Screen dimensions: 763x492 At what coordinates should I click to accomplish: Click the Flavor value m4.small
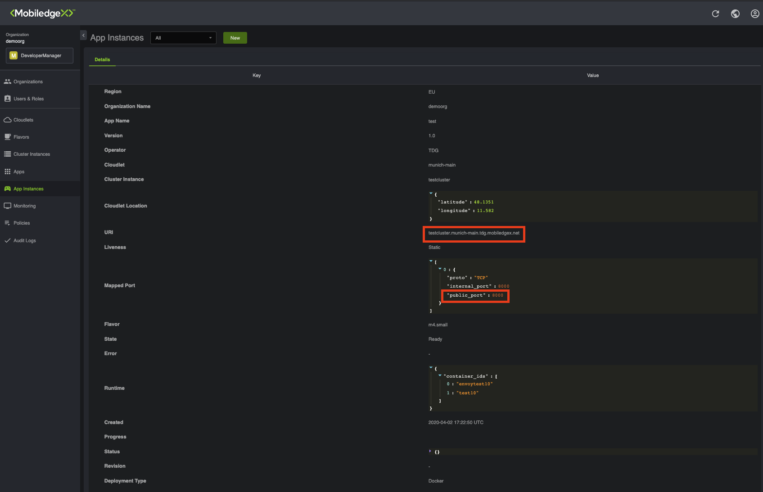[x=438, y=325]
